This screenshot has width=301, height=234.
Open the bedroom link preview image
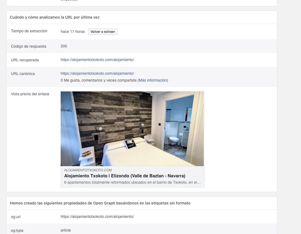132,129
